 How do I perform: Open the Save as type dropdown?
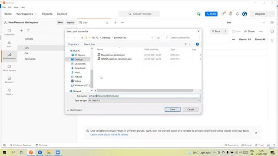pos(144,101)
